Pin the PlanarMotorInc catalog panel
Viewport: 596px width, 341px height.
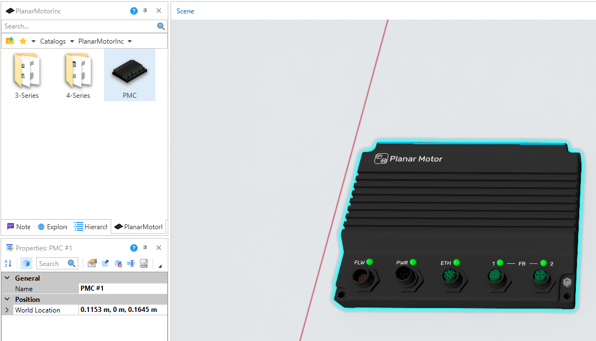[145, 11]
